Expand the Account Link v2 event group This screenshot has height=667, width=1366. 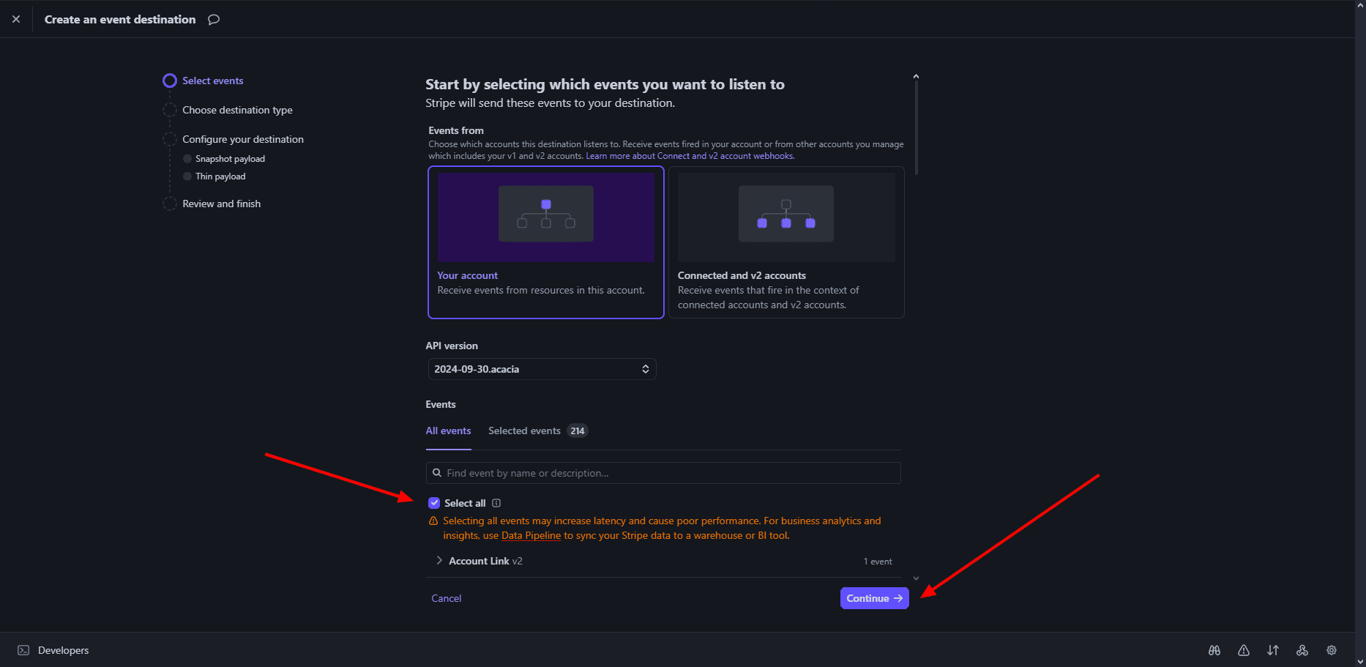click(x=439, y=561)
